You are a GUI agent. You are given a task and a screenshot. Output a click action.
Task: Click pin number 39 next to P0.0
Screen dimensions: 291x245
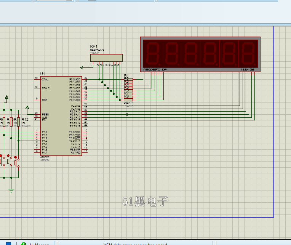[86, 78]
